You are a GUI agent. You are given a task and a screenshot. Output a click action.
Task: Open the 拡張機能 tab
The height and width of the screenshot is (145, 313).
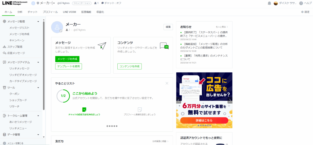tap(86, 12)
